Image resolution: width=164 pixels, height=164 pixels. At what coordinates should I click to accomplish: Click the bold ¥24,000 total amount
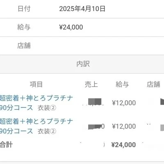(124, 145)
